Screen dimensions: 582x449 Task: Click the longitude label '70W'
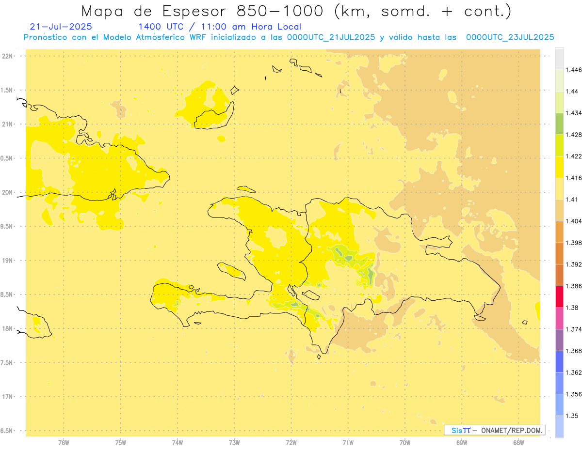point(404,442)
